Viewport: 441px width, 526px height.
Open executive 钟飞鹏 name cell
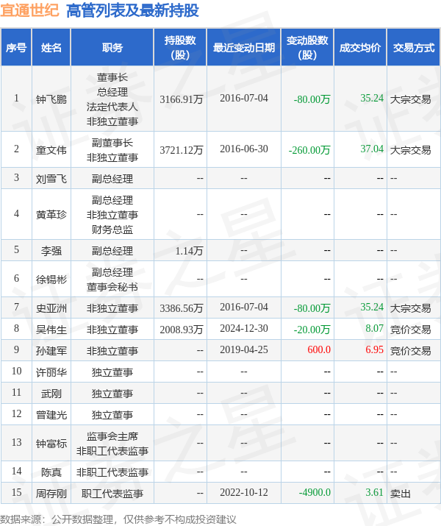point(51,99)
